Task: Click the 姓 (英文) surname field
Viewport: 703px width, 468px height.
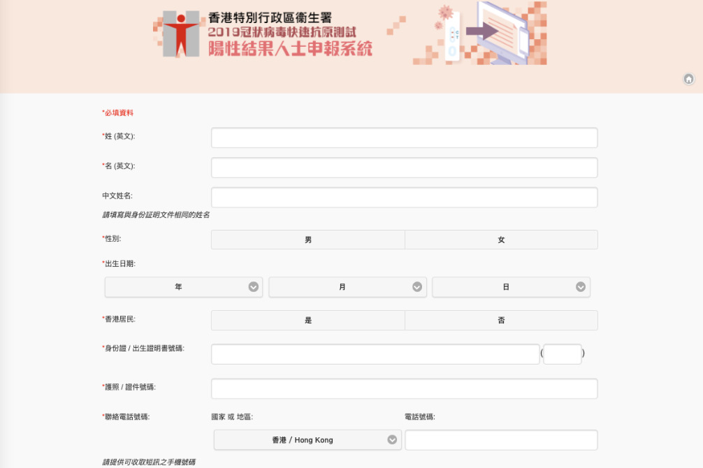Action: 404,137
